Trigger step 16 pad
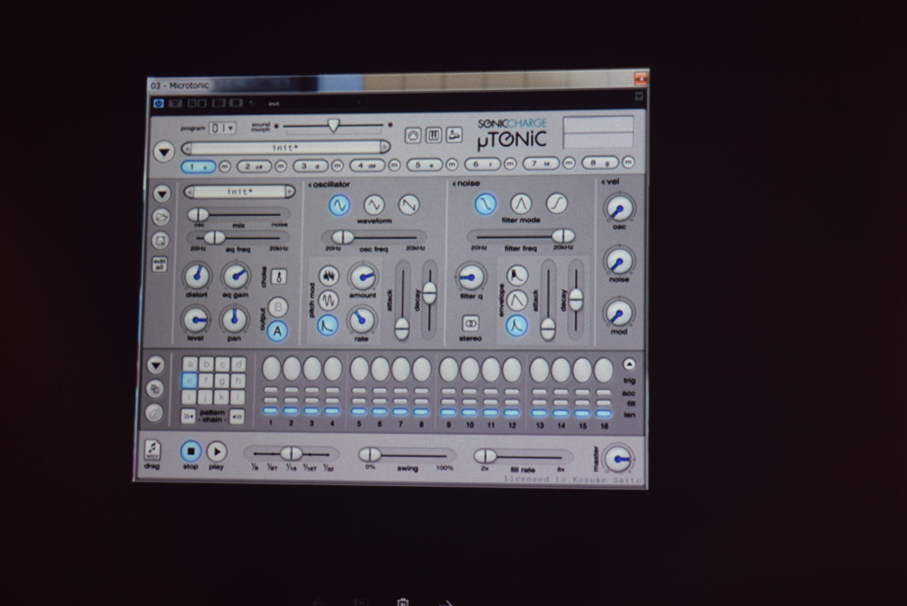This screenshot has width=907, height=606. (603, 370)
